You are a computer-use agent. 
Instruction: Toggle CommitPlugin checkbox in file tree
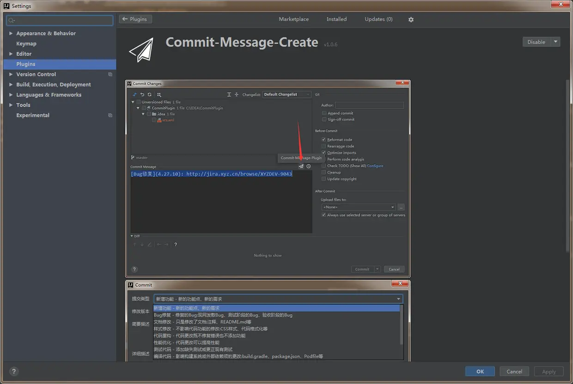click(144, 108)
